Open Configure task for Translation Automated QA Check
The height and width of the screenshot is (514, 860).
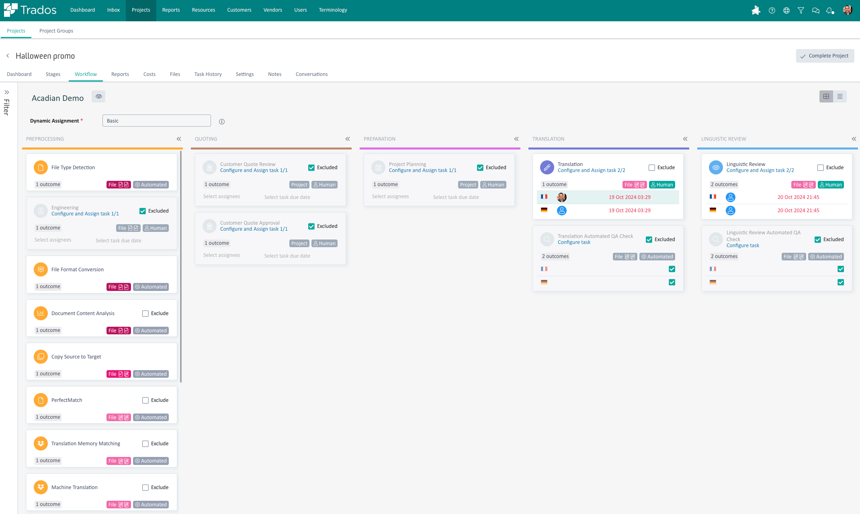(x=574, y=242)
